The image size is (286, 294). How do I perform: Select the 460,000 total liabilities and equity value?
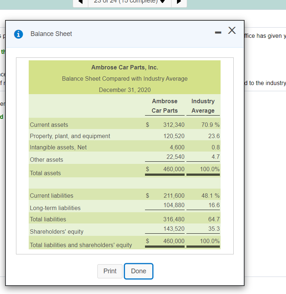coord(174,241)
